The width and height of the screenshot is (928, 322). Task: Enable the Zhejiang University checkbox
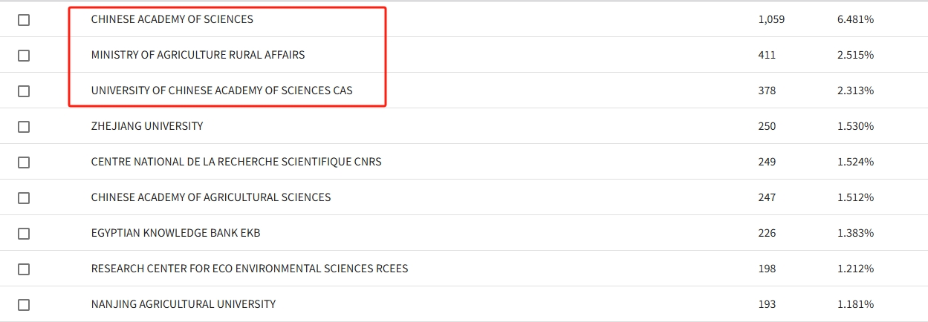(x=24, y=127)
